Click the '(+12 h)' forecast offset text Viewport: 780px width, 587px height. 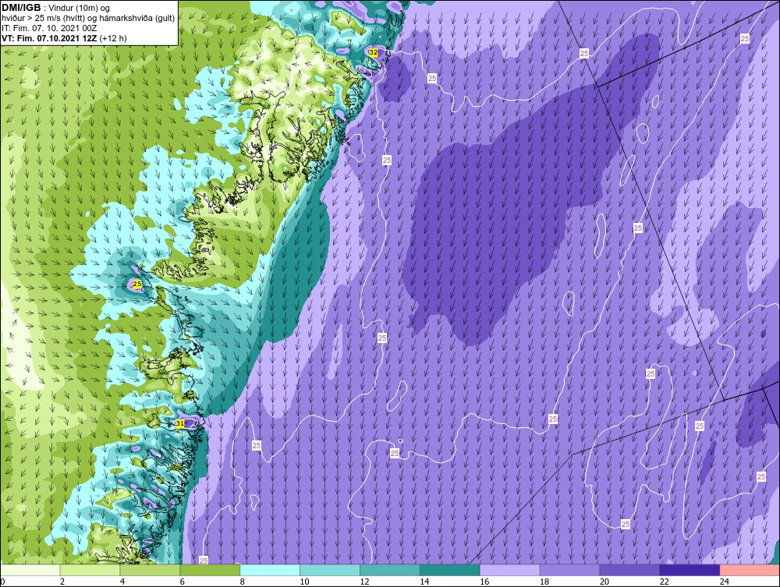click(x=113, y=38)
